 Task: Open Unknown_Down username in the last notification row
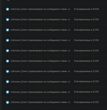[x=19, y=102]
